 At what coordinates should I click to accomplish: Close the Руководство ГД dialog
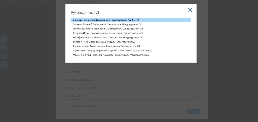(x=190, y=10)
